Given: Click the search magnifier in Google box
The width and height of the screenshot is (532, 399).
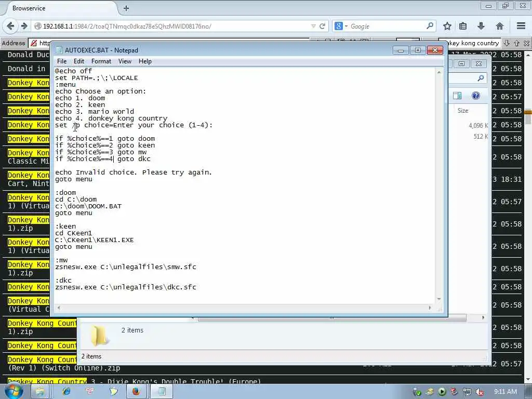Looking at the screenshot, I should 430,26.
